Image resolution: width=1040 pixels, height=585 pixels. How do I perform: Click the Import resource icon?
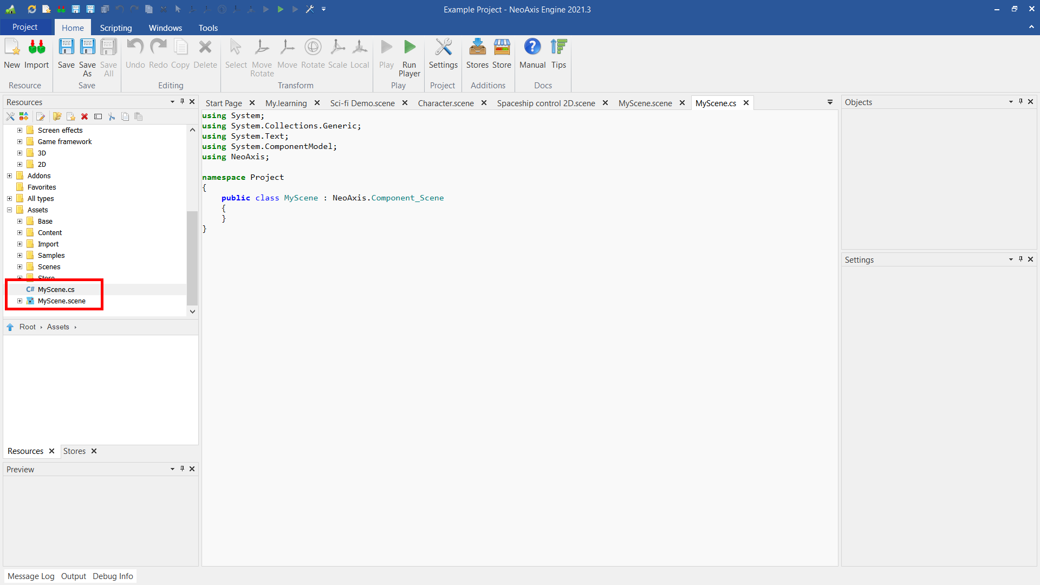pos(36,48)
